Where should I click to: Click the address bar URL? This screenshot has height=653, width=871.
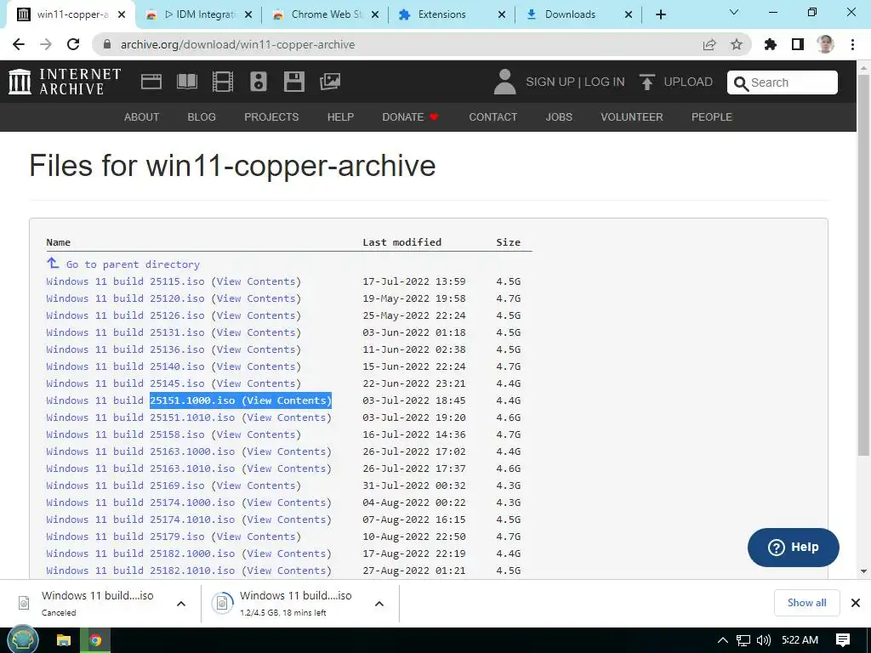click(238, 44)
